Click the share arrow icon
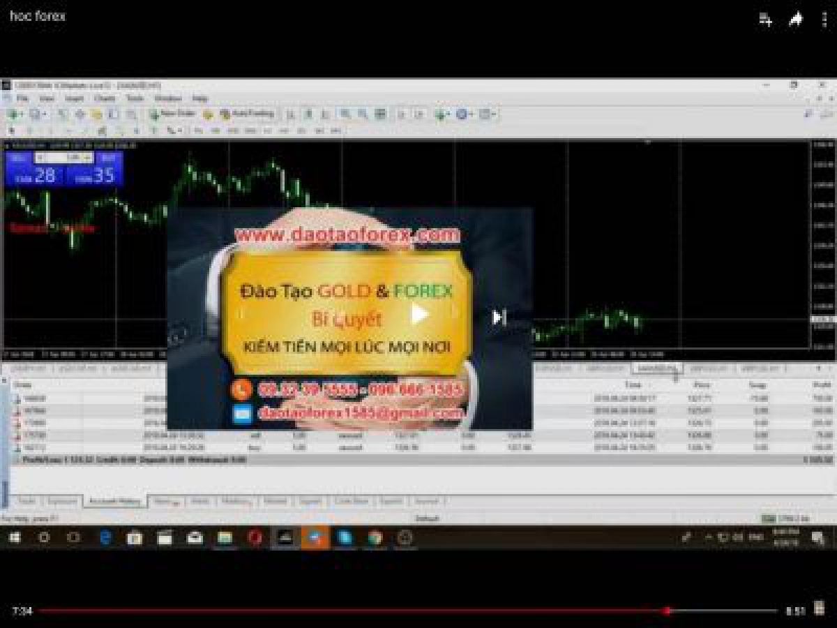 pos(796,20)
